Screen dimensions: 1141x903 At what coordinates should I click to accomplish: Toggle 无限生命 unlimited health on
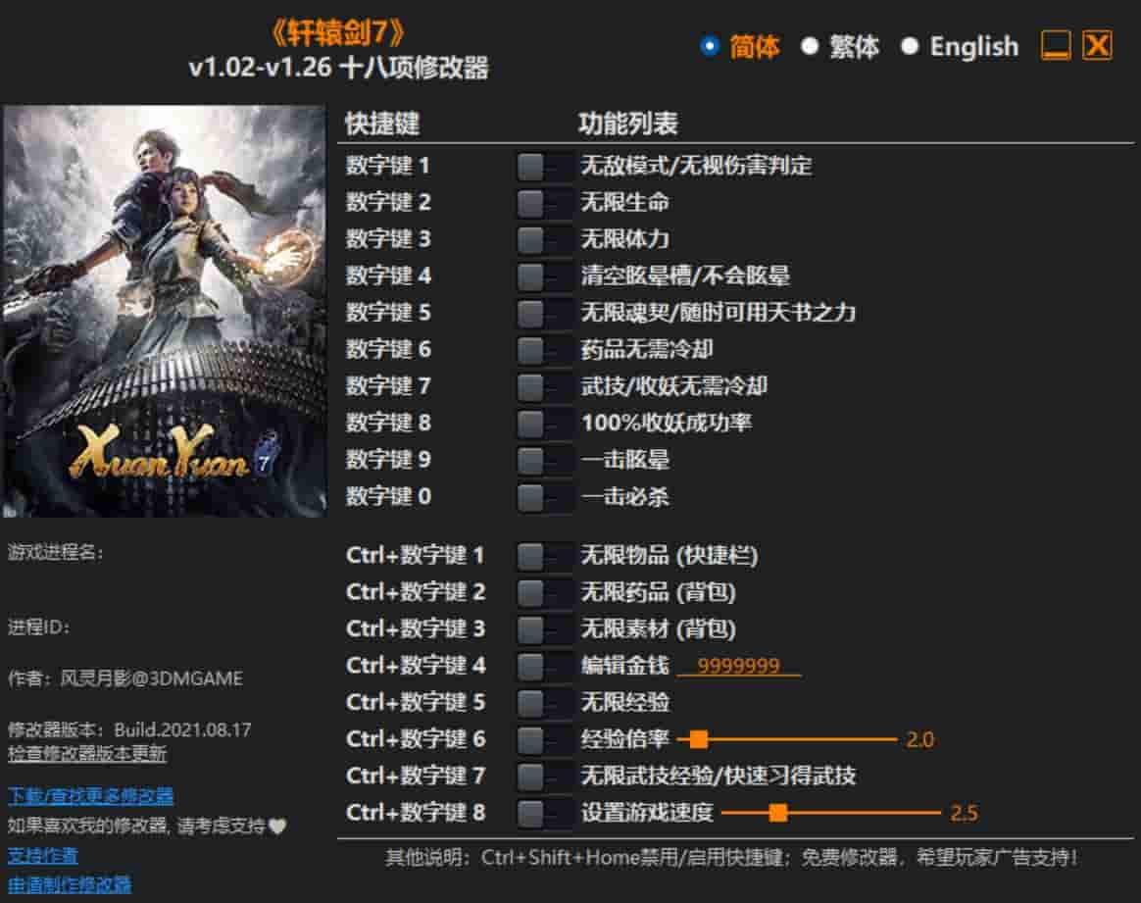tap(544, 203)
